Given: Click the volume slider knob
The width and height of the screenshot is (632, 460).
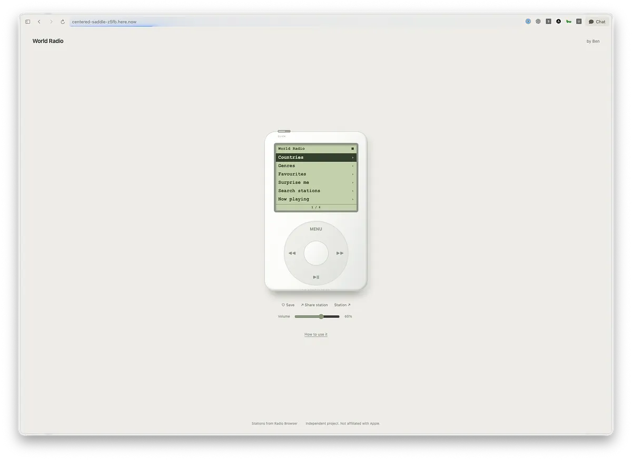Looking at the screenshot, I should [x=321, y=317].
